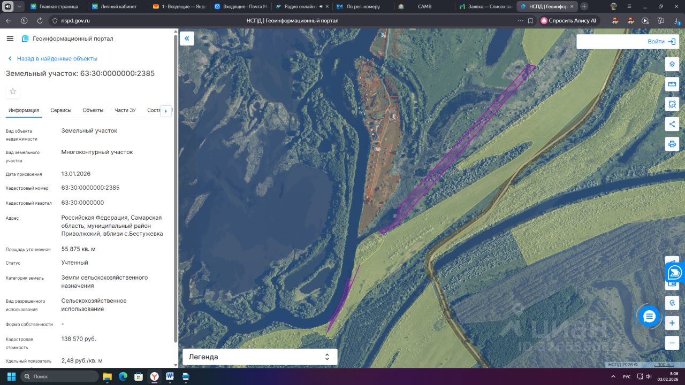Image resolution: width=685 pixels, height=385 pixels.
Task: Switch to the Сервисы tab
Action: (61, 110)
